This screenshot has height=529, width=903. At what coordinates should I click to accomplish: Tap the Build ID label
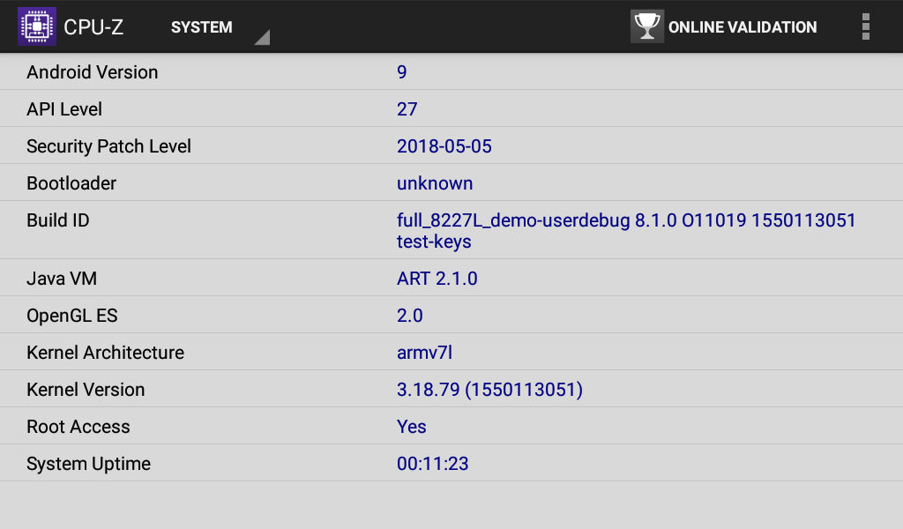(57, 220)
